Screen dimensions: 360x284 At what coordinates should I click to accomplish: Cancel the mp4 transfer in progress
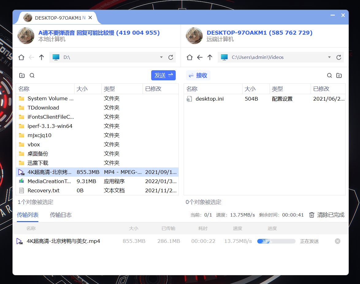pyautogui.click(x=338, y=241)
